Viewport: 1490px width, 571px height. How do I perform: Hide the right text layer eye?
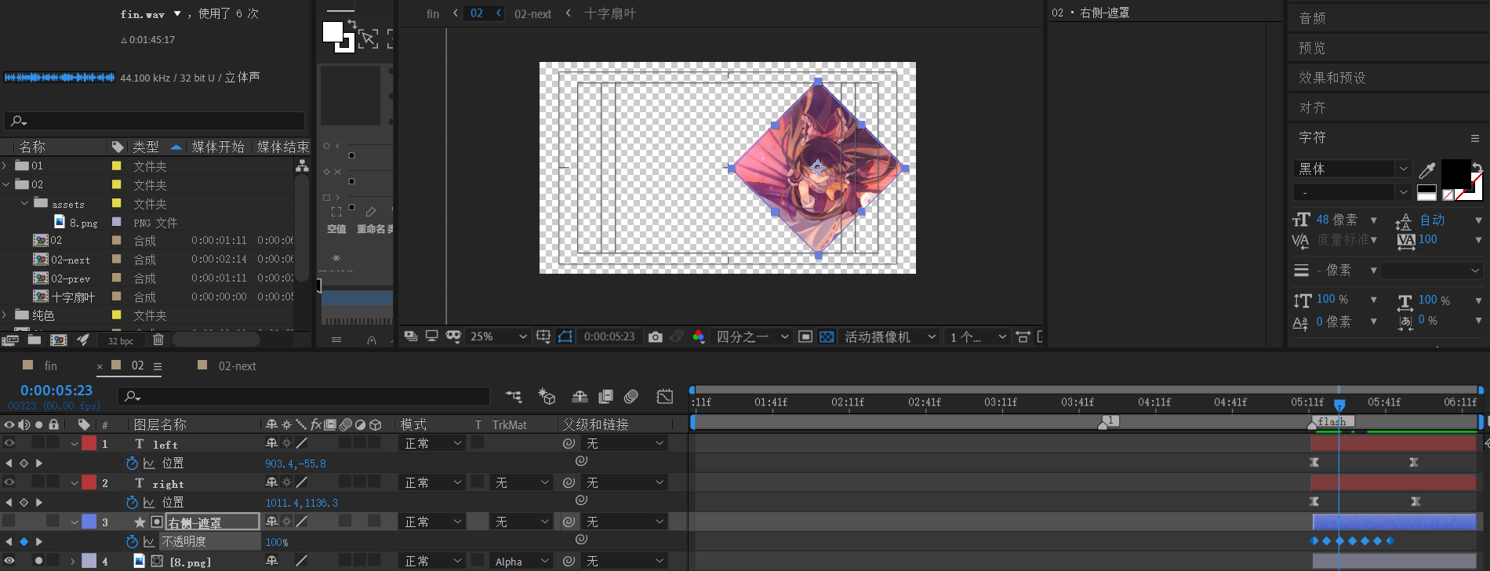tap(9, 482)
